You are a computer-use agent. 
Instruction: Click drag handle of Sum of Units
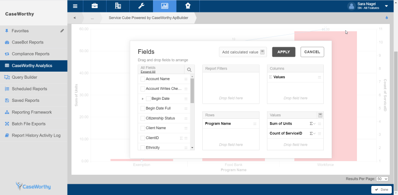tap(320, 124)
